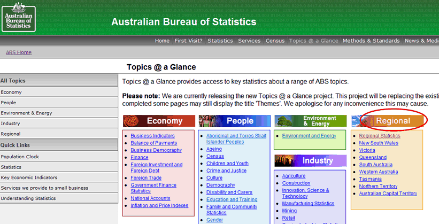Open the Statistics quick link in sidebar
439x224 pixels.
59,167
